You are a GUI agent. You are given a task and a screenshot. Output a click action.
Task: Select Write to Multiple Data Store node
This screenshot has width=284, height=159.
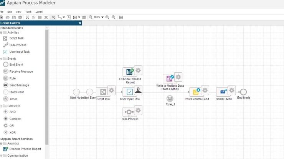pyautogui.click(x=170, y=79)
